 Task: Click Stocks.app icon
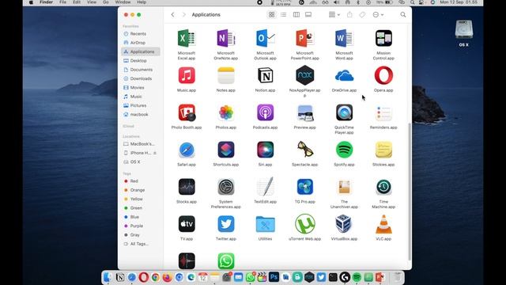[187, 187]
